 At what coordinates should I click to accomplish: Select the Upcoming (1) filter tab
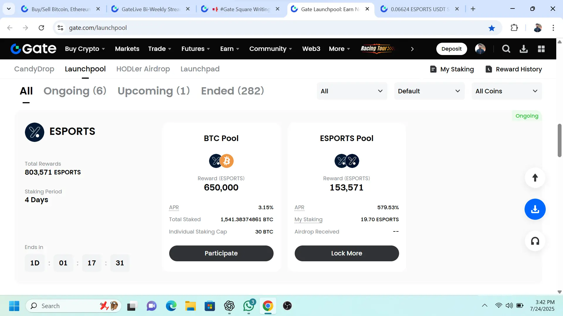[154, 91]
